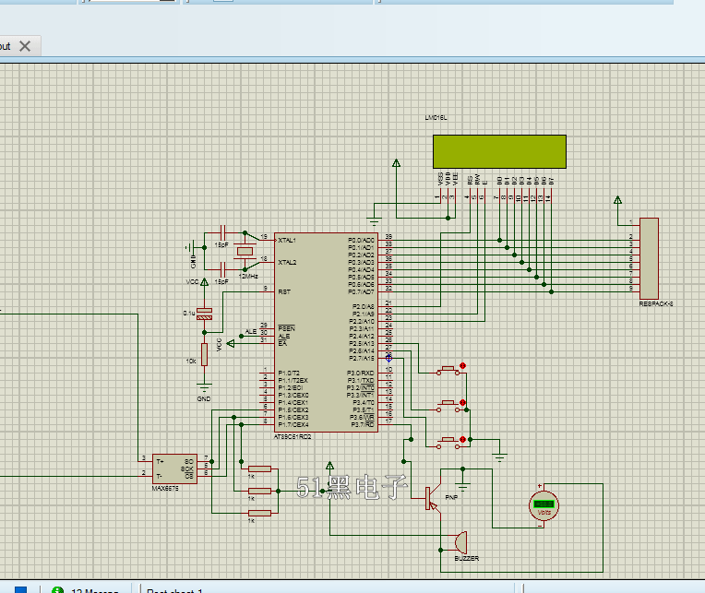The image size is (705, 593).
Task: Click the green messages info icon
Action: 57,588
